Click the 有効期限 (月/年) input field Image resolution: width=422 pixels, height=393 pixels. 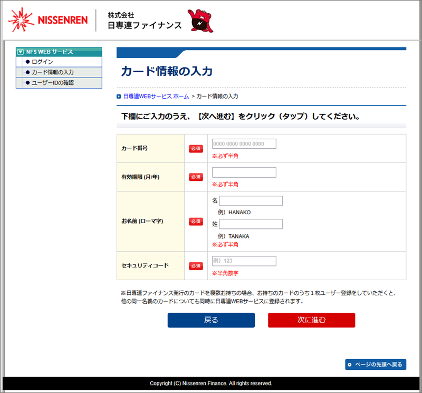[244, 172]
